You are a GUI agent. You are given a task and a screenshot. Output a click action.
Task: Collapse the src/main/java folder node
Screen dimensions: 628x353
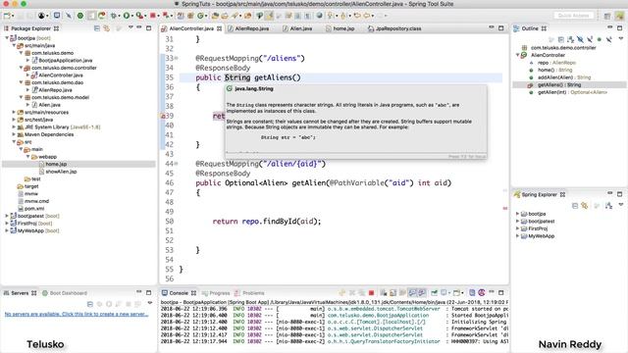[x=14, y=46]
